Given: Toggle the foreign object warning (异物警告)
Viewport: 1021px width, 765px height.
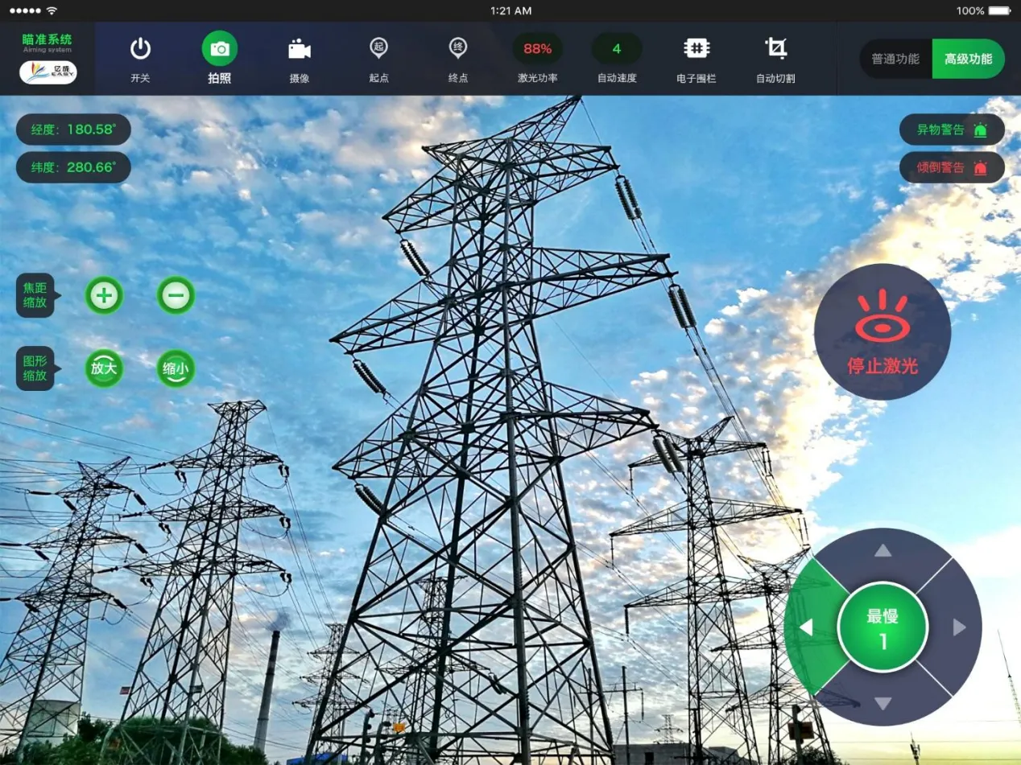Looking at the screenshot, I should click(x=952, y=130).
